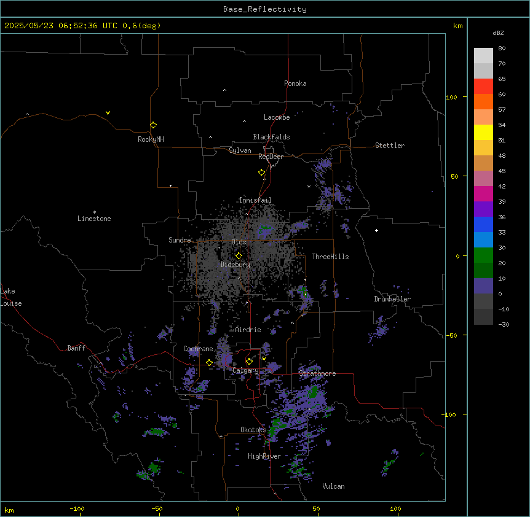Select the orange 60-57 dBZ legend swatch
Viewport: 530px width, 517px height.
(483, 101)
